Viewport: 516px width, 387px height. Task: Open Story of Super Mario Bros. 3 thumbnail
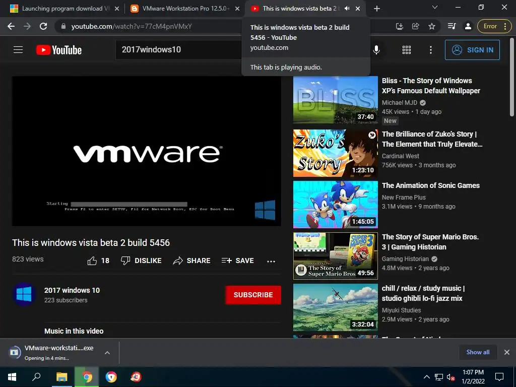[x=335, y=255]
